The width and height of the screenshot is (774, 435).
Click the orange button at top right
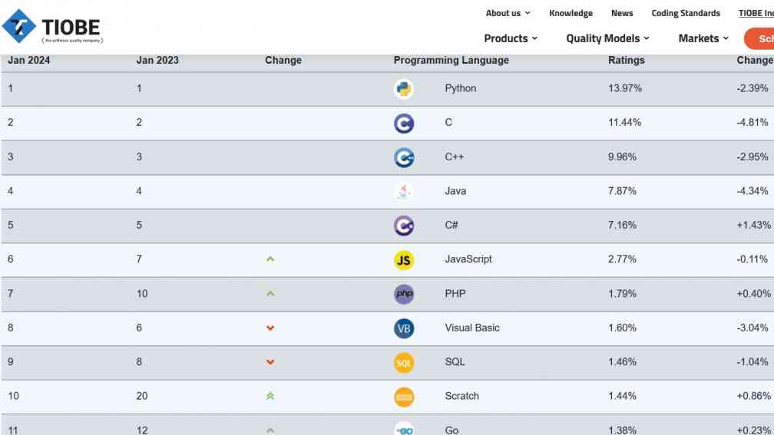(x=760, y=38)
